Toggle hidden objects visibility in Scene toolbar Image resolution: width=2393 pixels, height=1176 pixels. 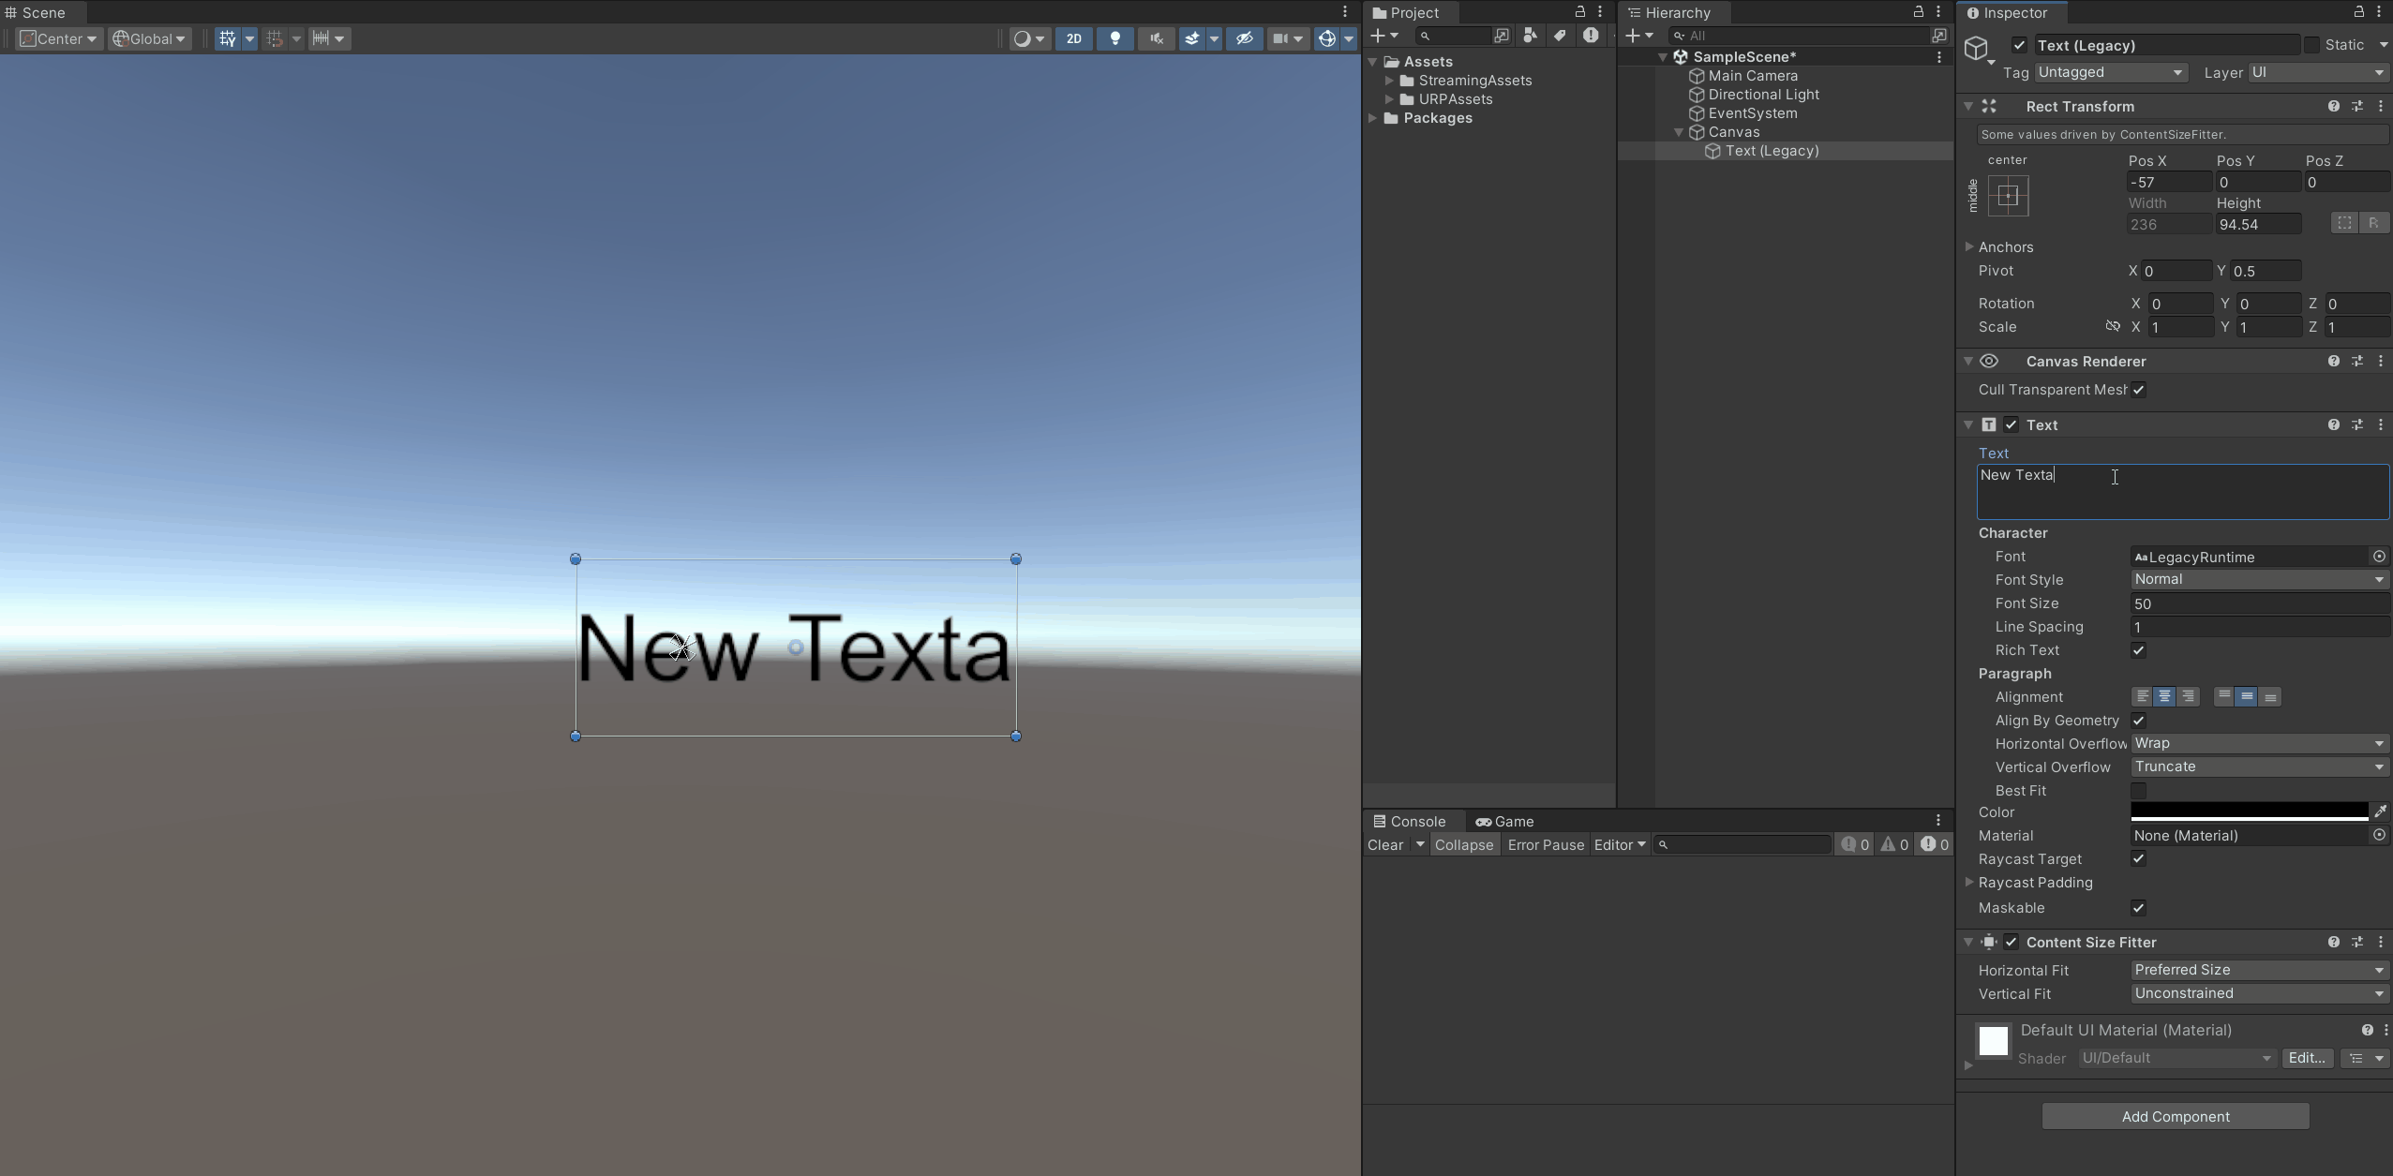[x=1244, y=38]
